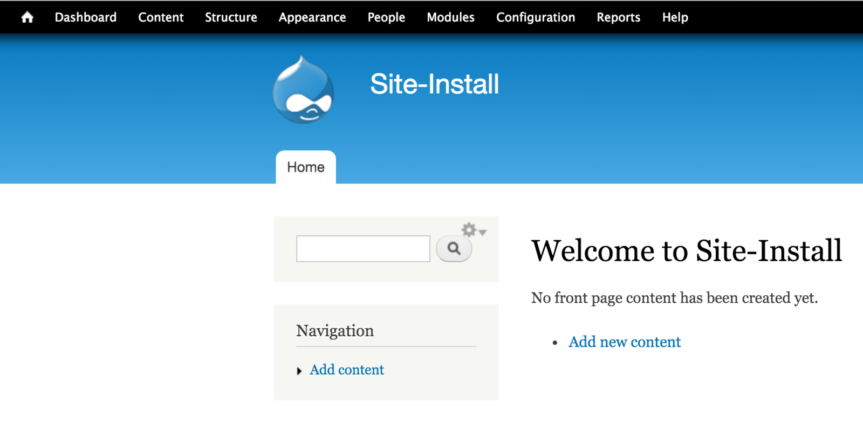Open the search block gear menu
The image size is (863, 434).
pos(474,230)
